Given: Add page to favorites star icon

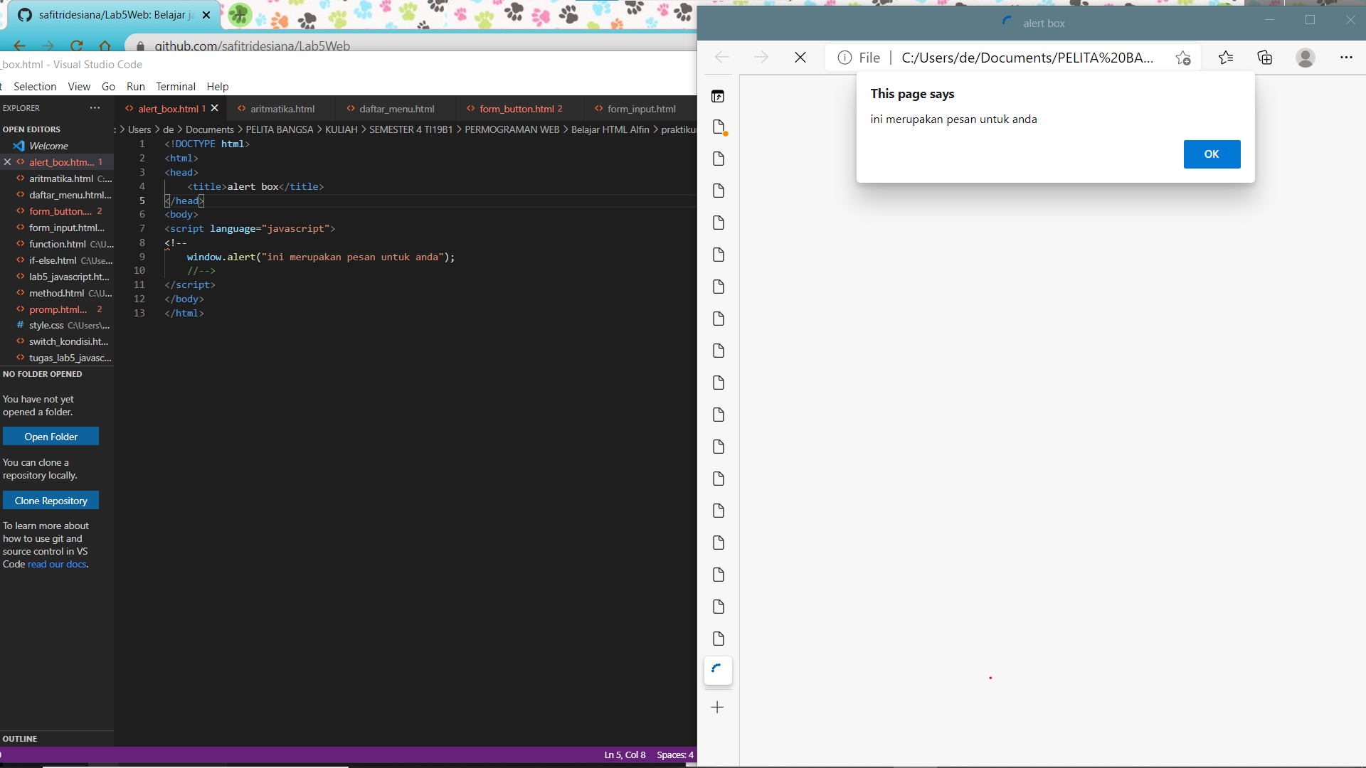Looking at the screenshot, I should [1182, 58].
